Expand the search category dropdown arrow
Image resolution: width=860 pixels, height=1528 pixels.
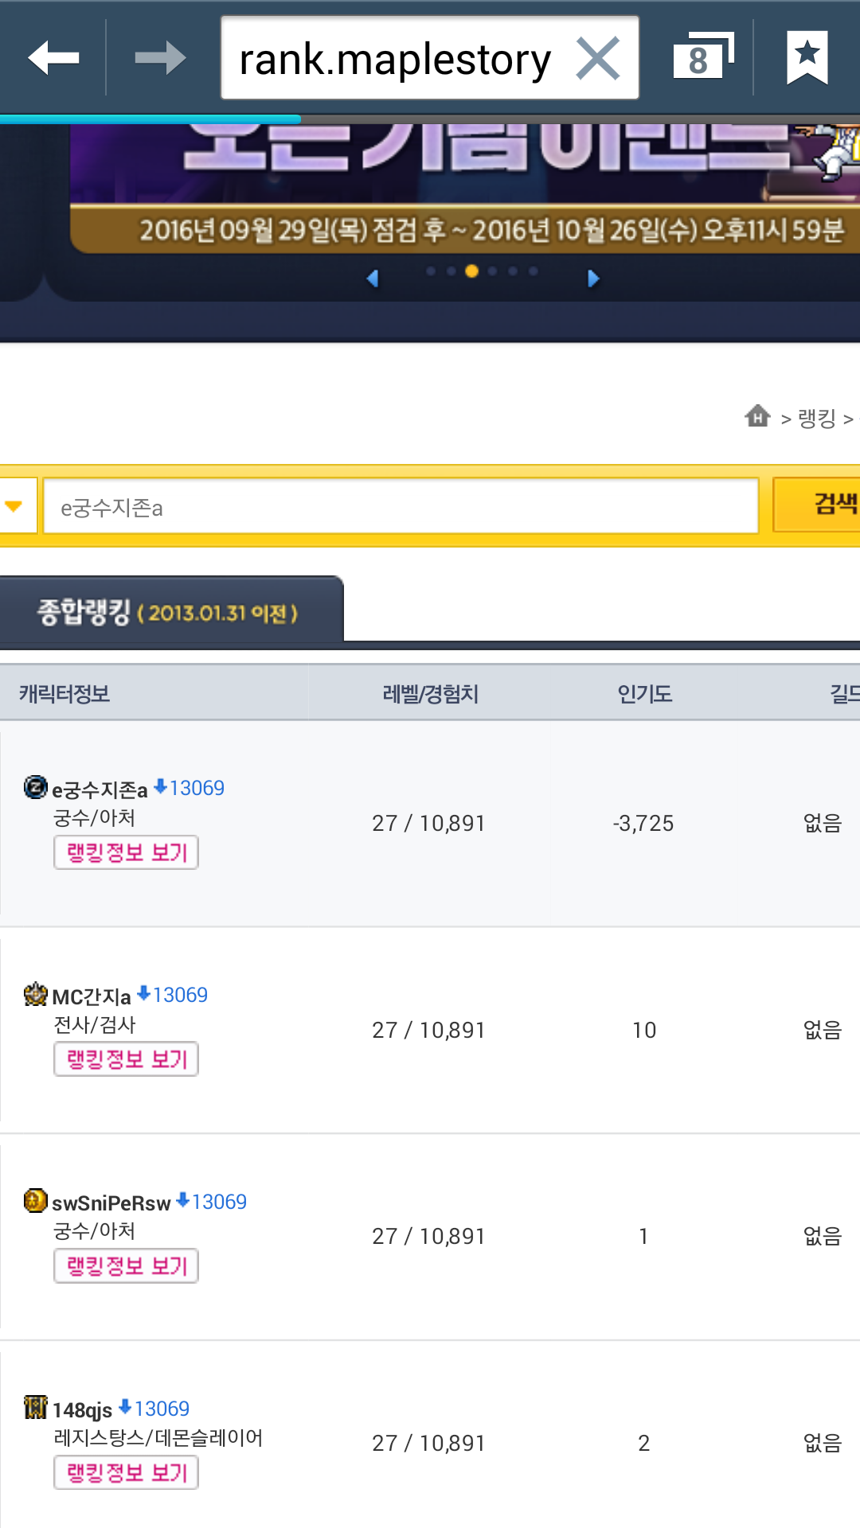(x=14, y=506)
